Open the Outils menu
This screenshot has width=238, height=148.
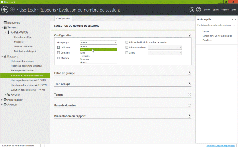pos(216,10)
